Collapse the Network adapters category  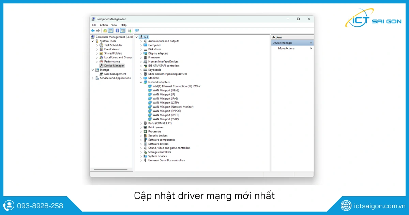(141, 82)
